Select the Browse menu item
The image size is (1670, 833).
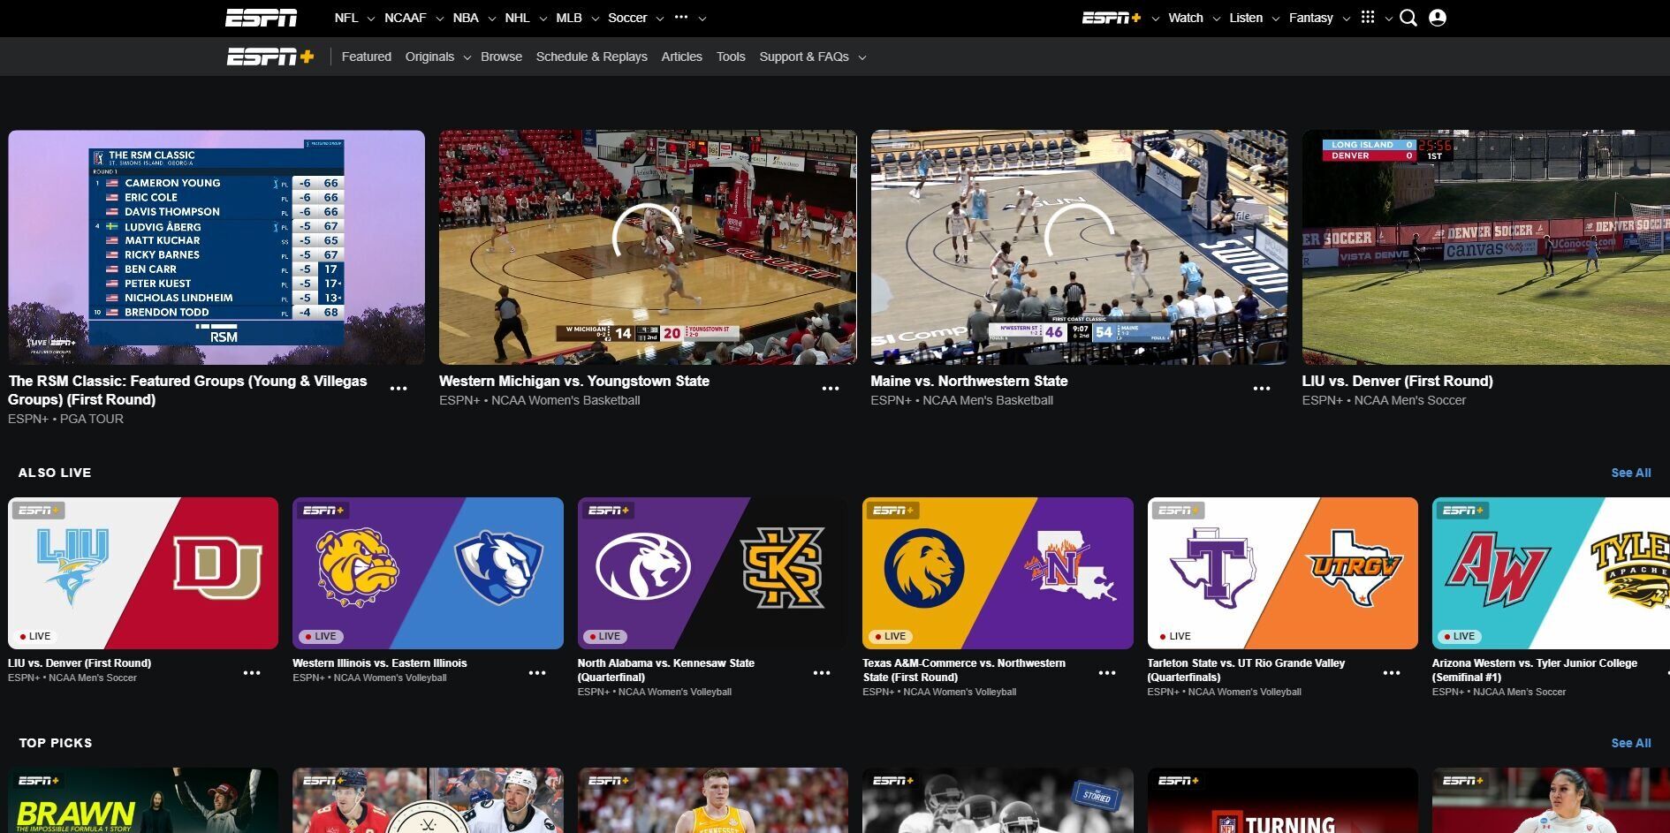pos(501,57)
